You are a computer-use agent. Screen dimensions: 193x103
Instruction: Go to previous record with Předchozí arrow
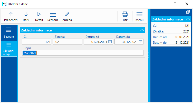coord(11,16)
